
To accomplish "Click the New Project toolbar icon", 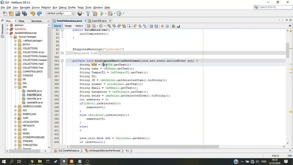I will (x=11, y=13).
